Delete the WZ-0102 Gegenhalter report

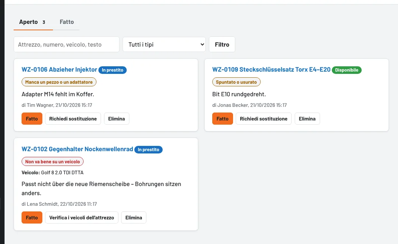[x=134, y=217]
